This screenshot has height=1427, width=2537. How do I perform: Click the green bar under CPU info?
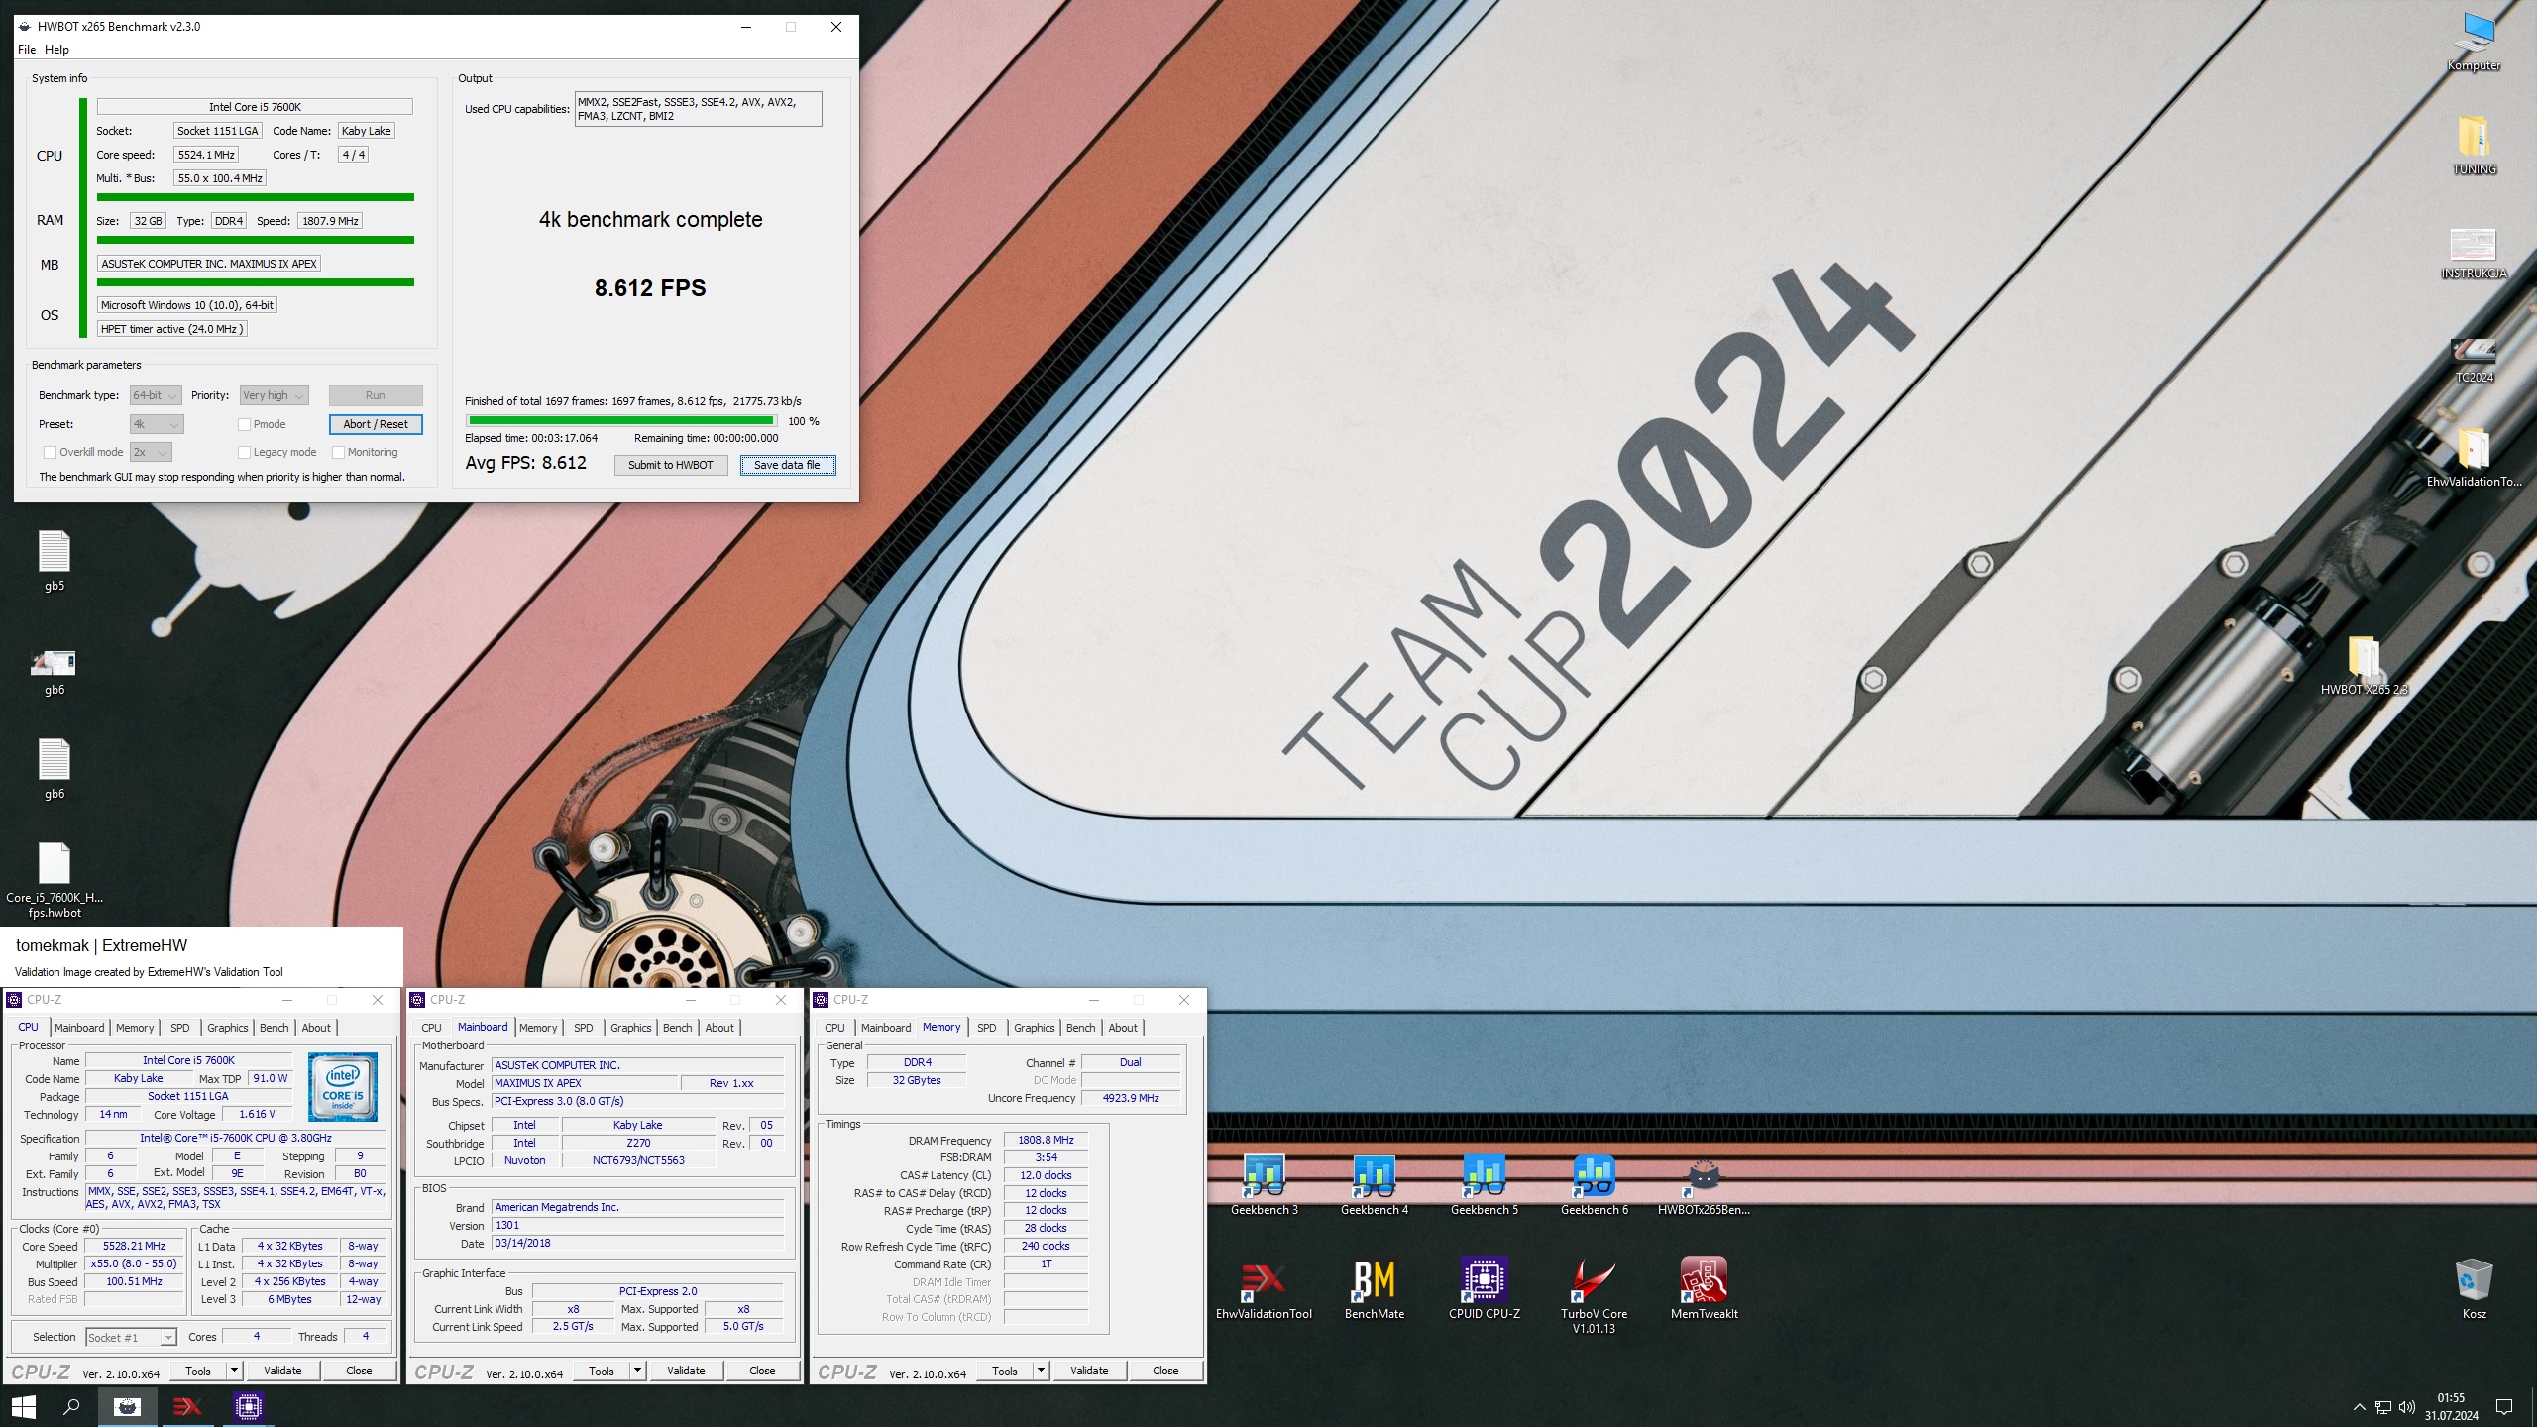point(255,197)
